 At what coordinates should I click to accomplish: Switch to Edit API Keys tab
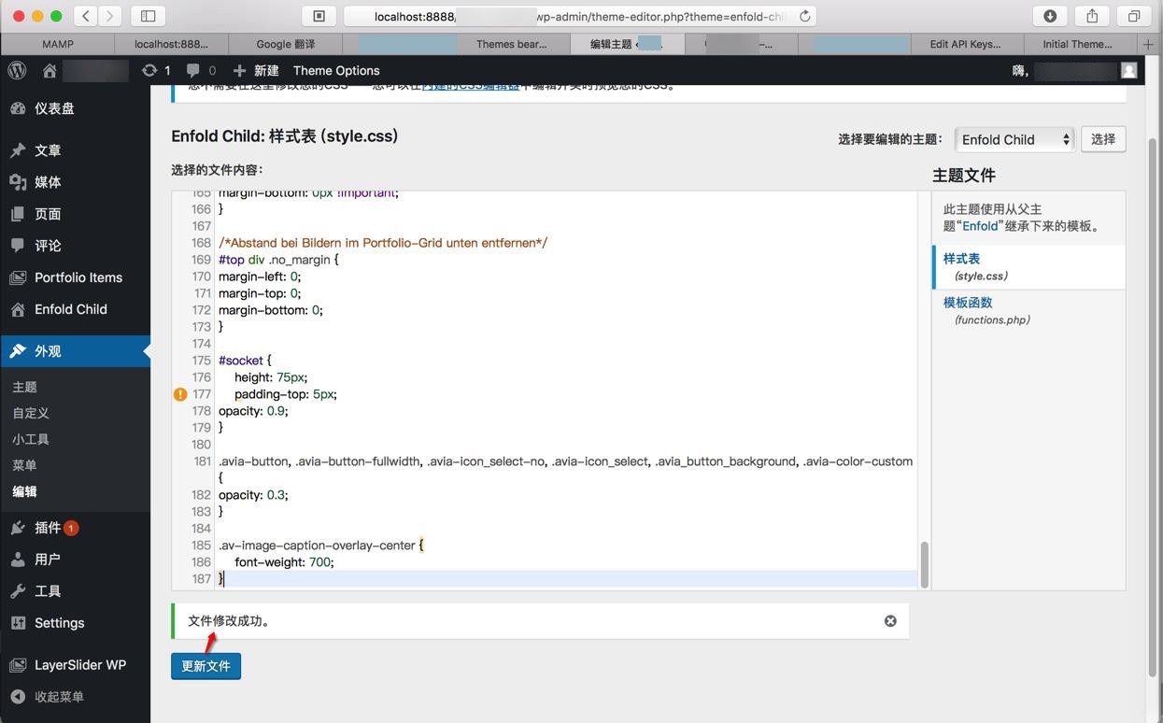[x=966, y=44]
